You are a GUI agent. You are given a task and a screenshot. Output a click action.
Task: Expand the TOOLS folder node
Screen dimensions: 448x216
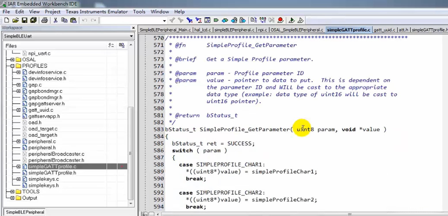coord(12,192)
